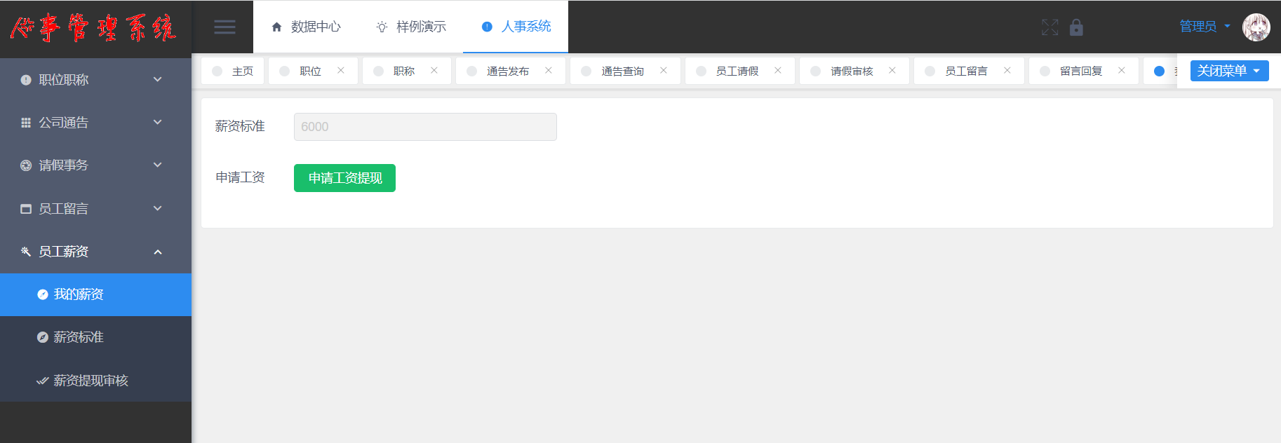Click the lock screen icon
Image resolution: width=1281 pixels, height=443 pixels.
click(x=1076, y=27)
